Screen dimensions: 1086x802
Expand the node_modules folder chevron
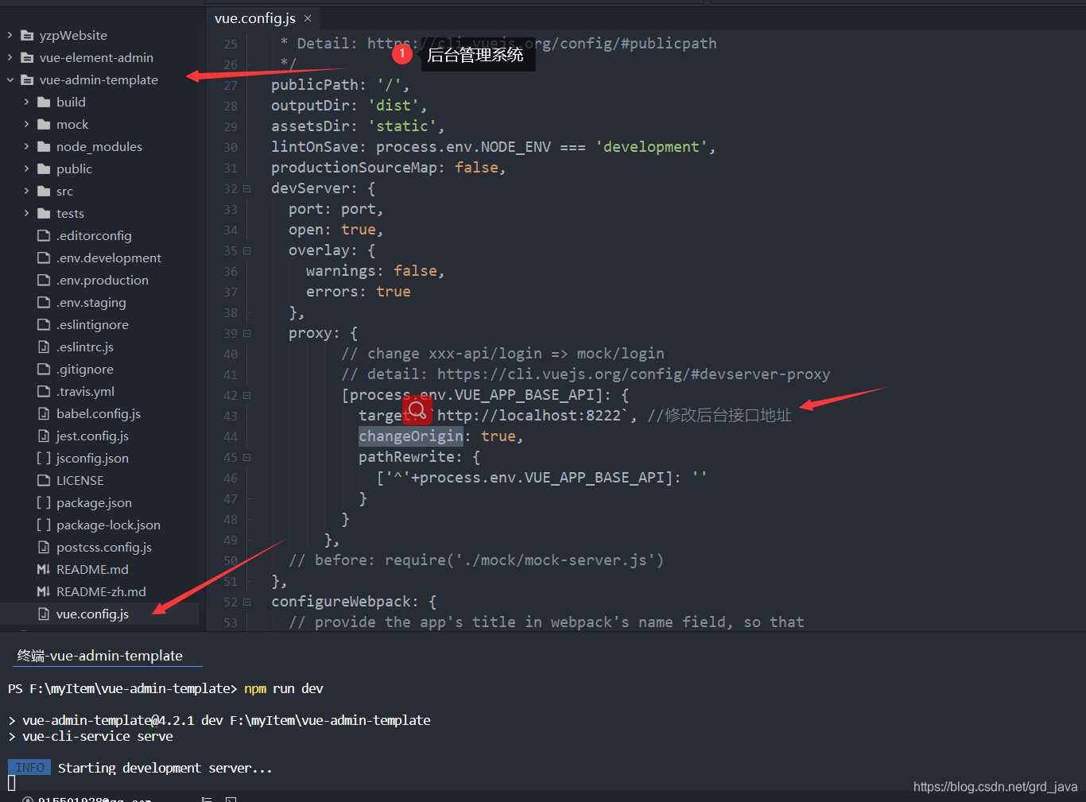pyautogui.click(x=27, y=147)
